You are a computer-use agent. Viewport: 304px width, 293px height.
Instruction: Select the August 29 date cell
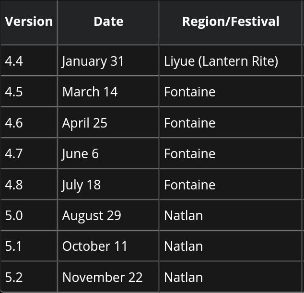click(108, 215)
